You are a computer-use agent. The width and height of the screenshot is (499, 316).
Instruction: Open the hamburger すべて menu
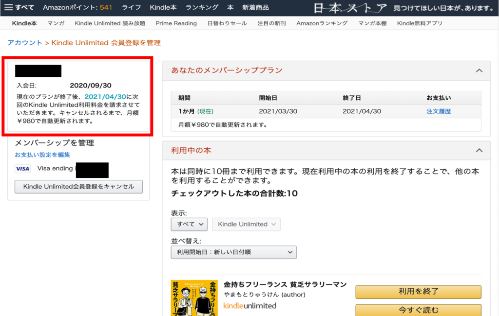coord(19,7)
